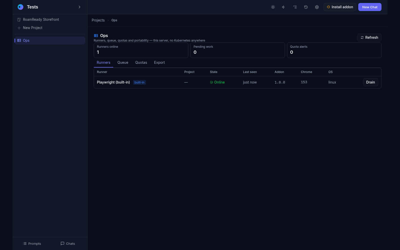This screenshot has width=400, height=250.
Task: Click the Runners online card
Action: 141,50
